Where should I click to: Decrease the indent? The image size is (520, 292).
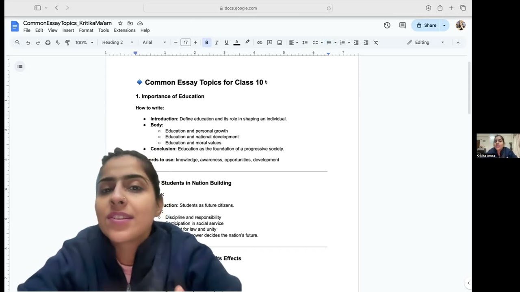pyautogui.click(x=356, y=42)
